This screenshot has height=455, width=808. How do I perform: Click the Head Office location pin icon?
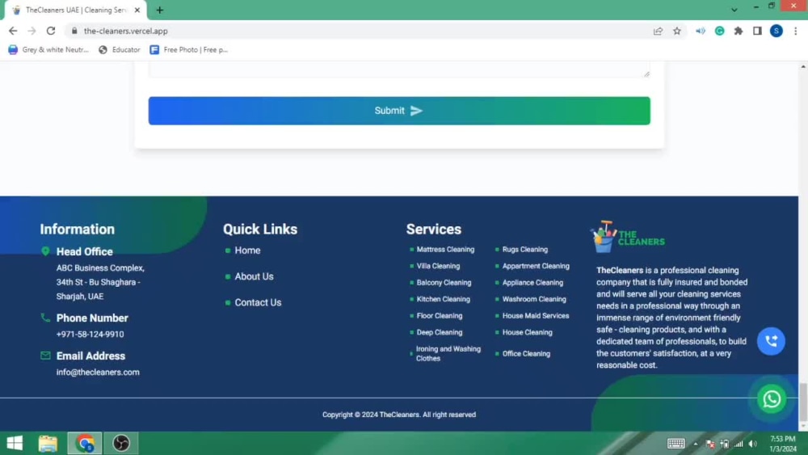click(x=45, y=251)
